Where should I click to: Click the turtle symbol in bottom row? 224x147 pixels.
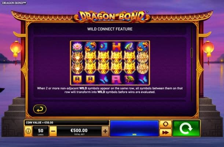click(129, 79)
